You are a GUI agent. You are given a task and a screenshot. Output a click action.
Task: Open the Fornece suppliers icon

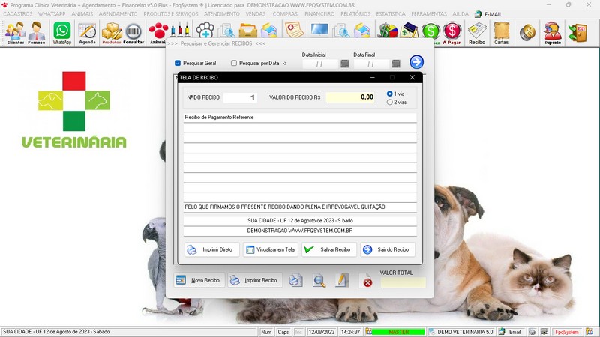pyautogui.click(x=37, y=33)
